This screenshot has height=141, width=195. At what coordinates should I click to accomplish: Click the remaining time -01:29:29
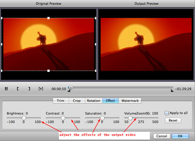coord(183,89)
